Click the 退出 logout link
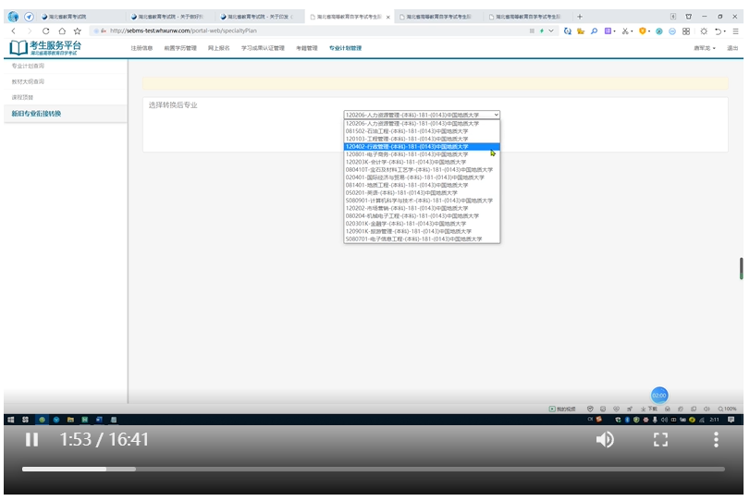The height and width of the screenshot is (501, 750). coord(732,48)
